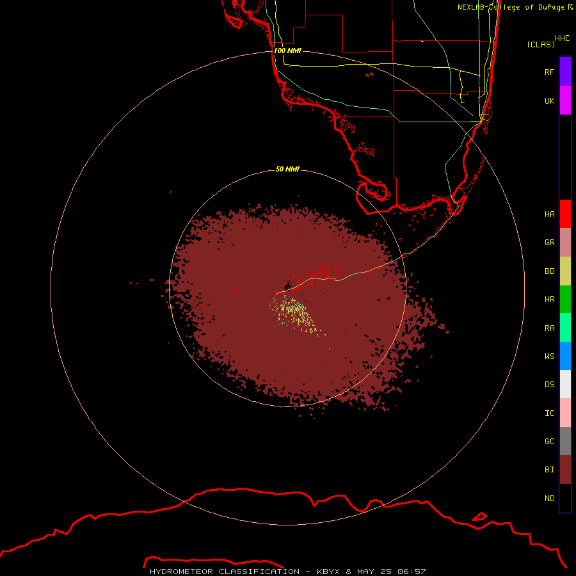Click the HR green legend swatch

tap(565, 300)
